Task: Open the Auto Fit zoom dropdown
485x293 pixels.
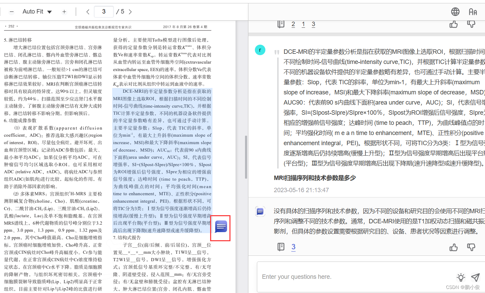Action: [37, 12]
